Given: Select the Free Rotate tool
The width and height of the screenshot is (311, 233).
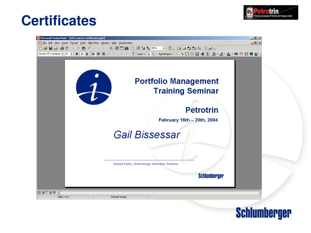Looking at the screenshot, I should (x=153, y=54).
